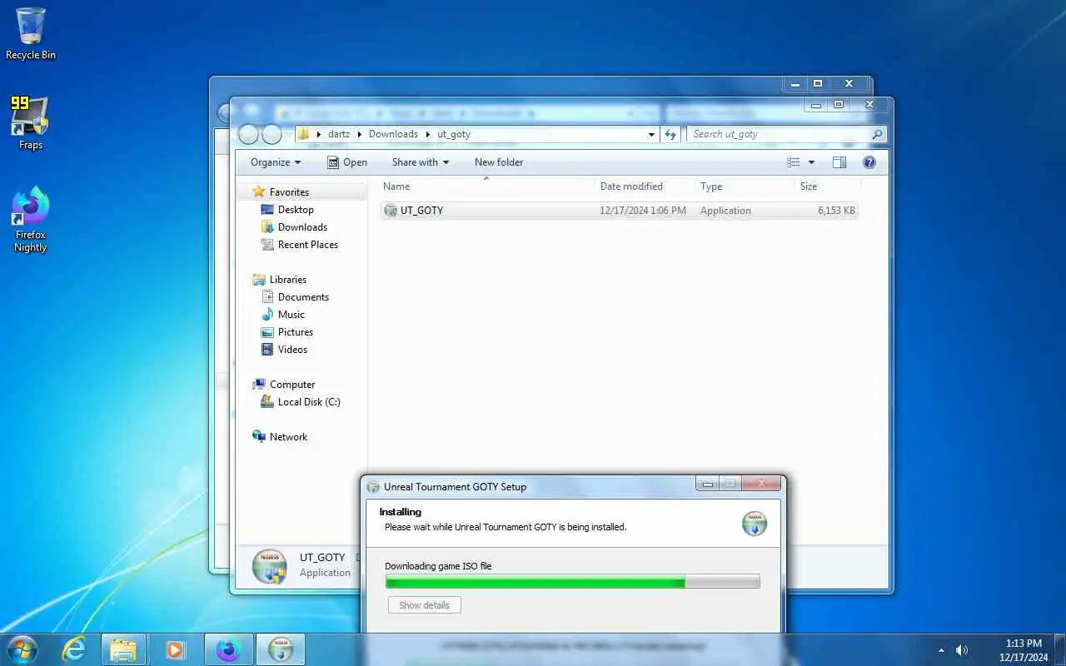Open the address bar history dropdown

click(651, 134)
